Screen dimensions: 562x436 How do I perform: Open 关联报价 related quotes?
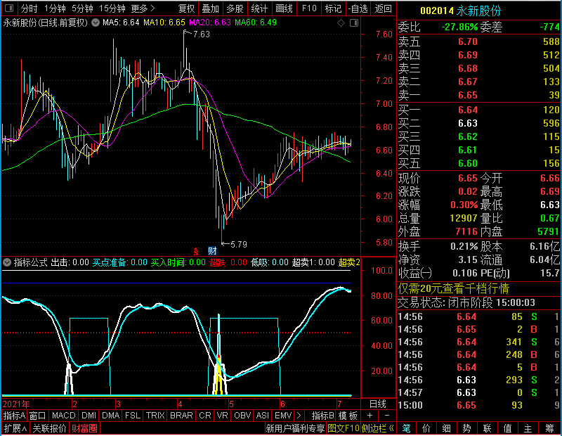point(49,428)
